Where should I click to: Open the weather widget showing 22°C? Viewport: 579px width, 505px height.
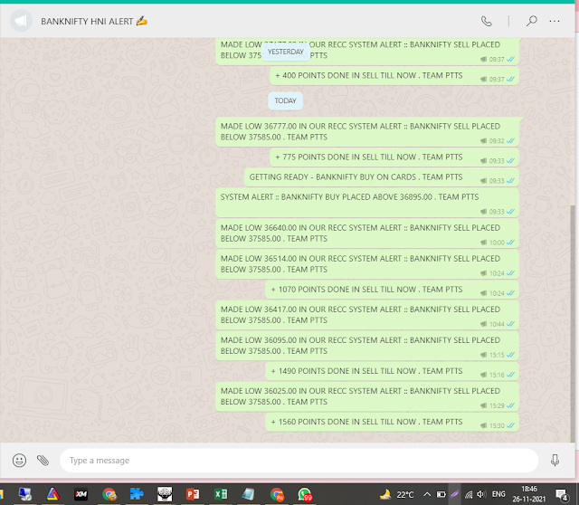(x=396, y=494)
